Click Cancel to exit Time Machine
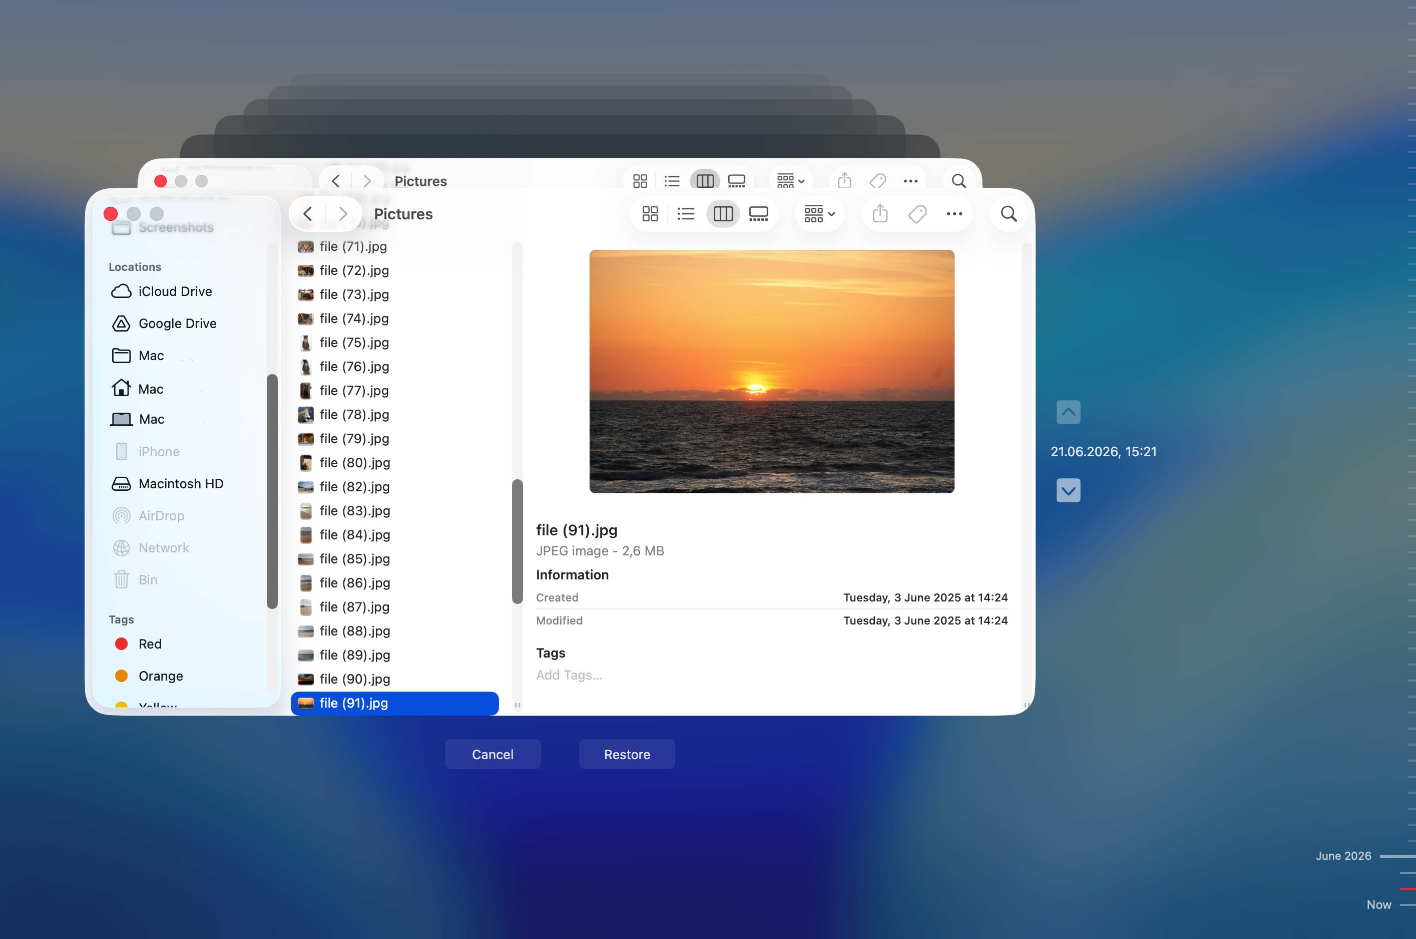The height and width of the screenshot is (939, 1416). (x=493, y=755)
